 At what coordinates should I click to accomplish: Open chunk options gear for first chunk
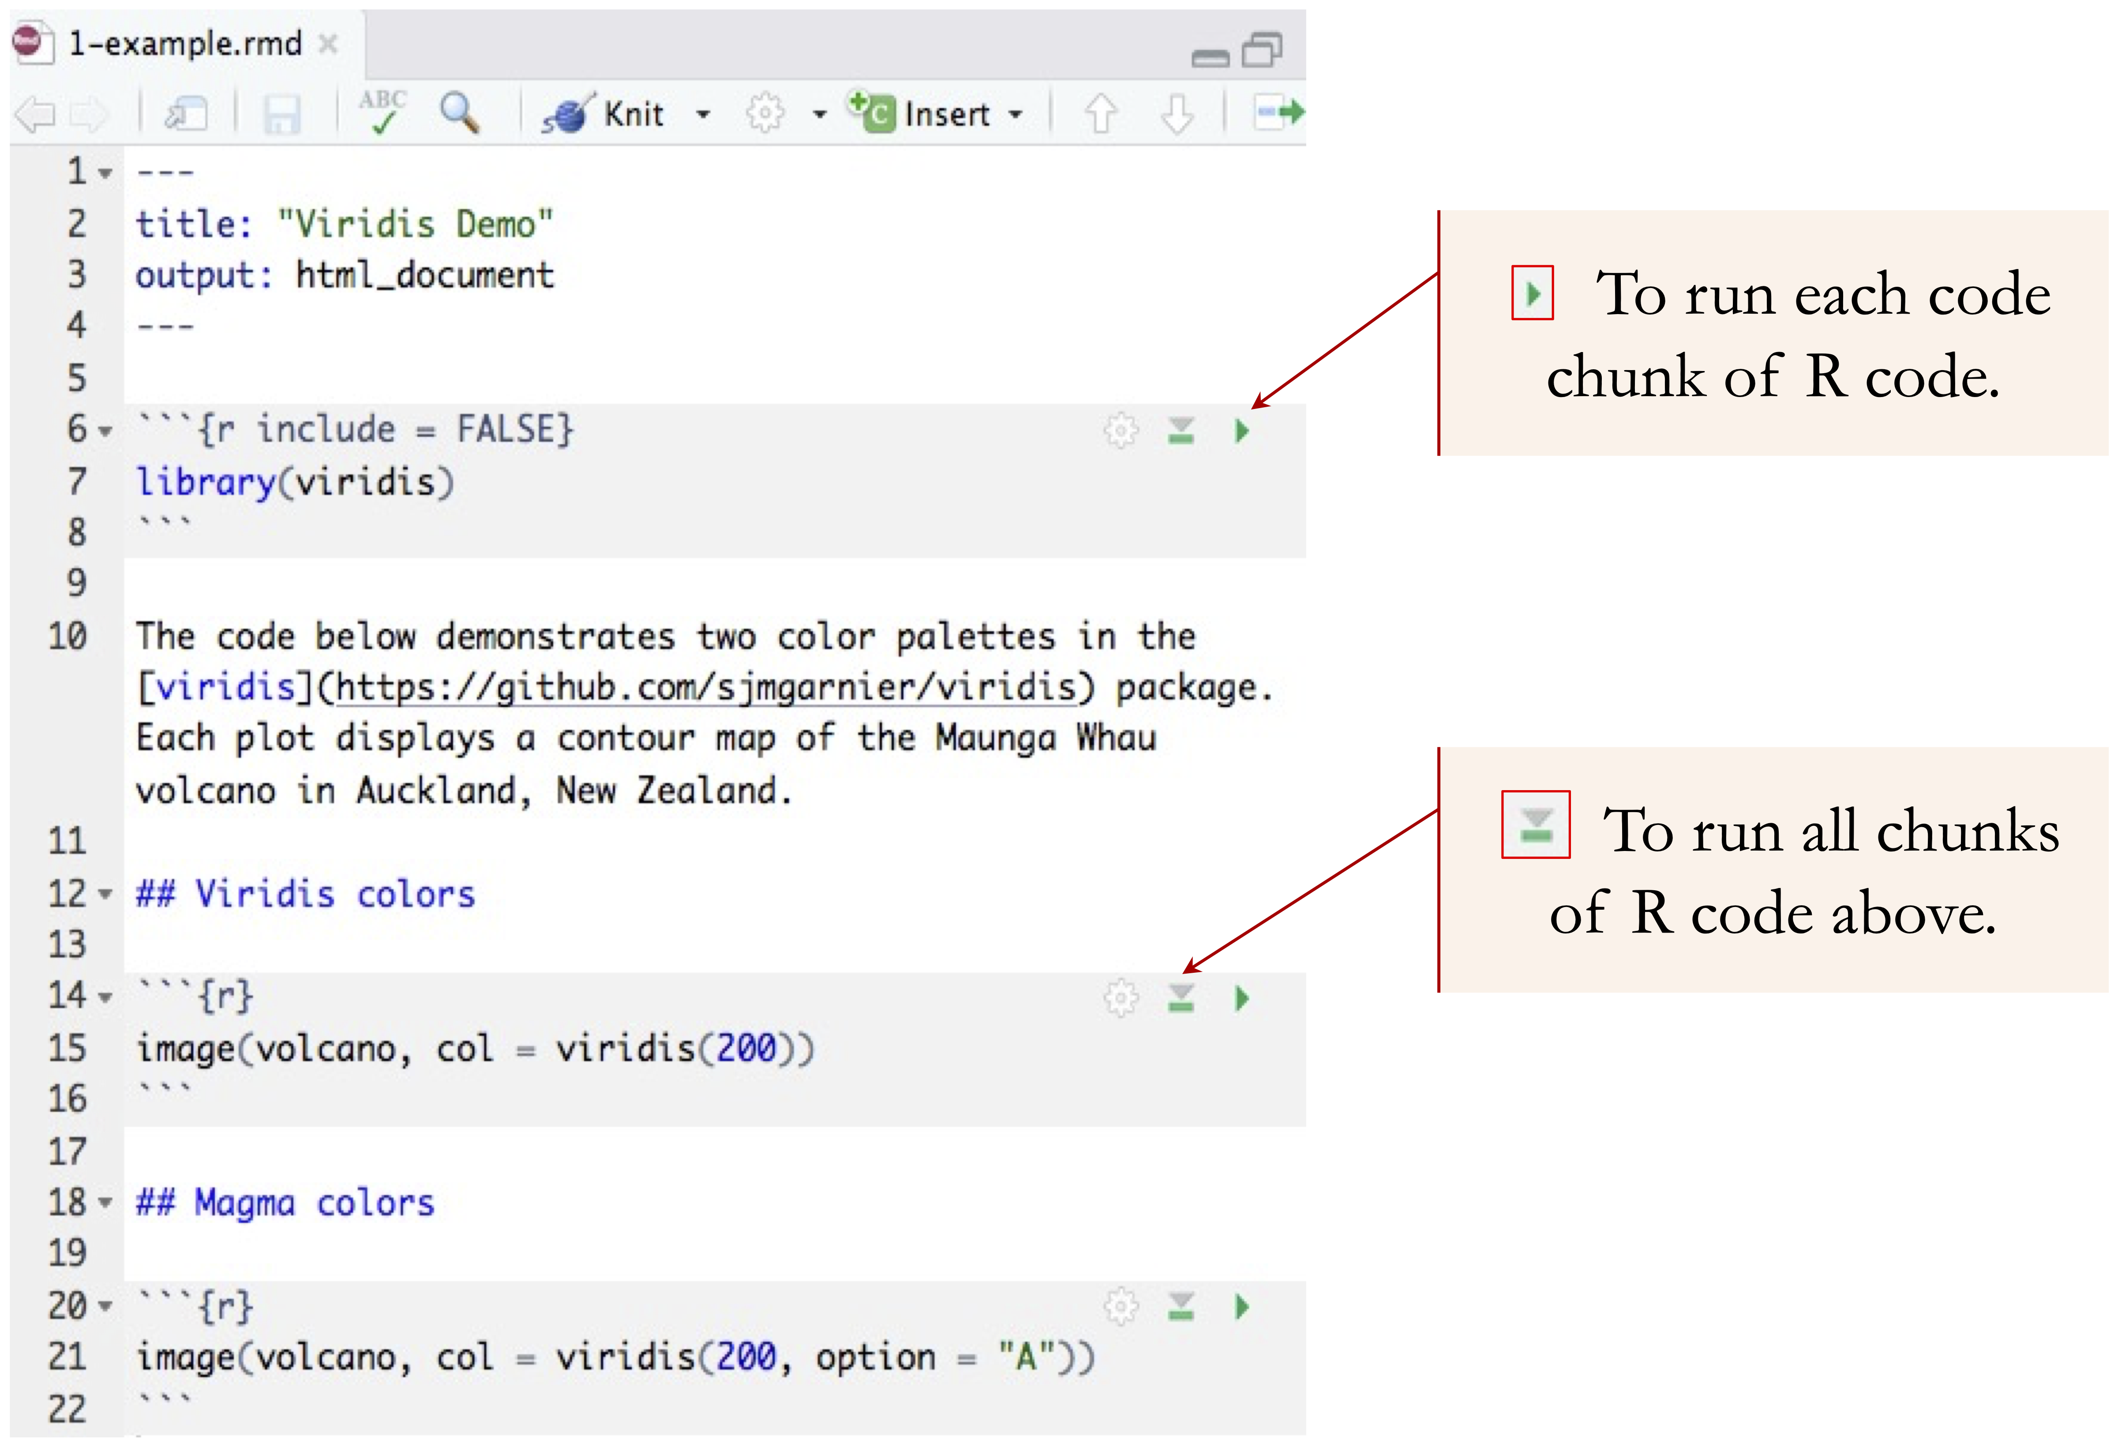point(1120,431)
